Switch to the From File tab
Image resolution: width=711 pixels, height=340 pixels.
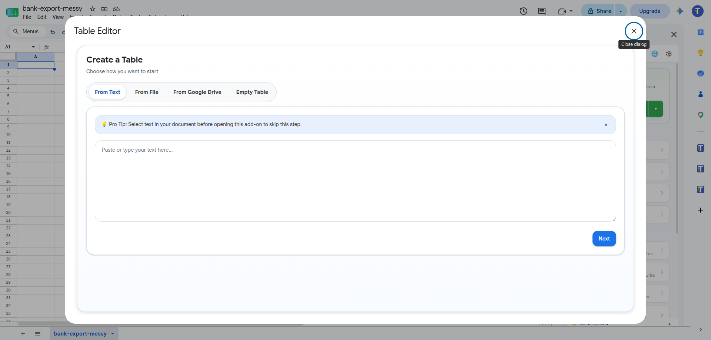click(x=147, y=92)
